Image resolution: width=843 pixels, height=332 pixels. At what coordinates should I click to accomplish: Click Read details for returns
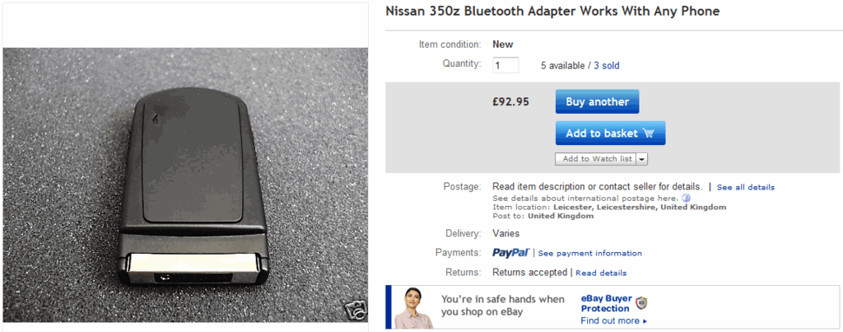click(600, 273)
